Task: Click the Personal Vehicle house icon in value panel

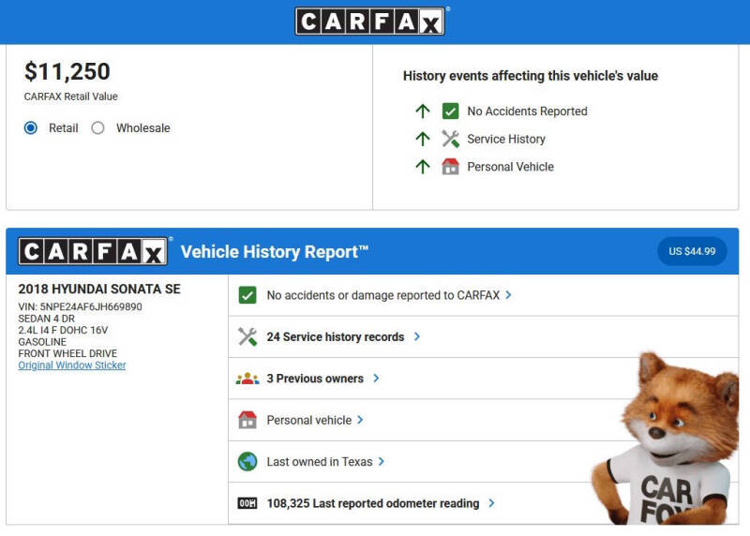Action: tap(450, 167)
